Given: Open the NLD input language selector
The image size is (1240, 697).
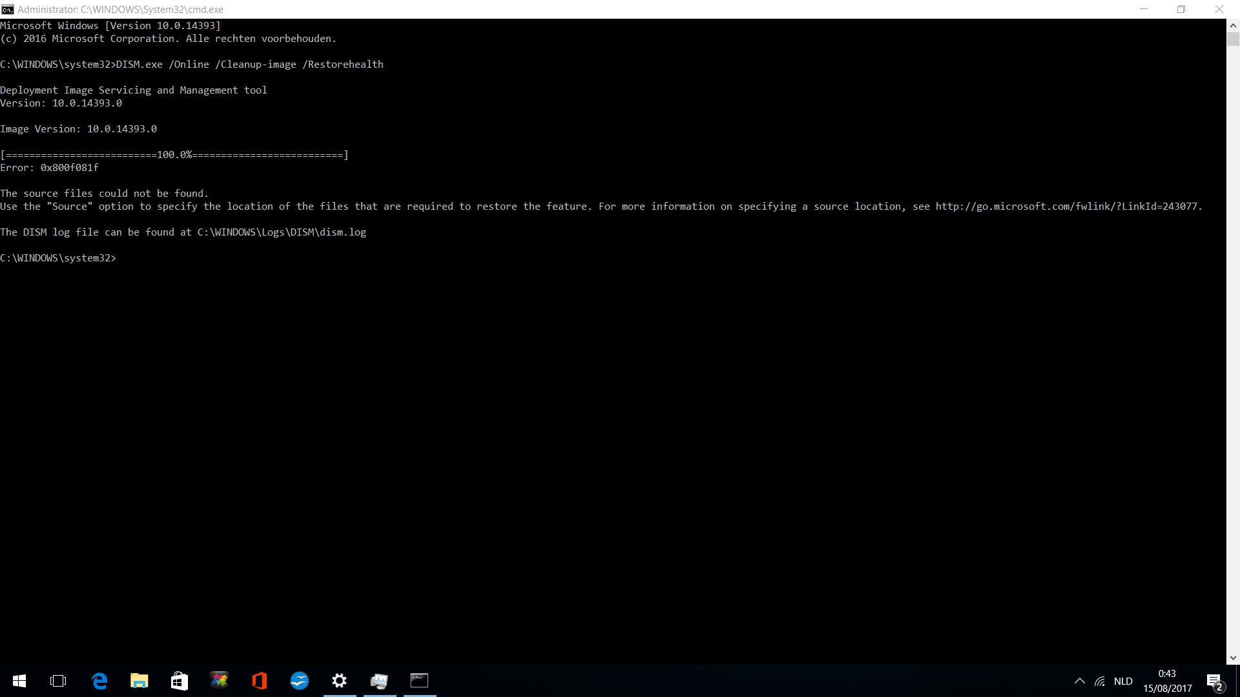Looking at the screenshot, I should [1123, 681].
